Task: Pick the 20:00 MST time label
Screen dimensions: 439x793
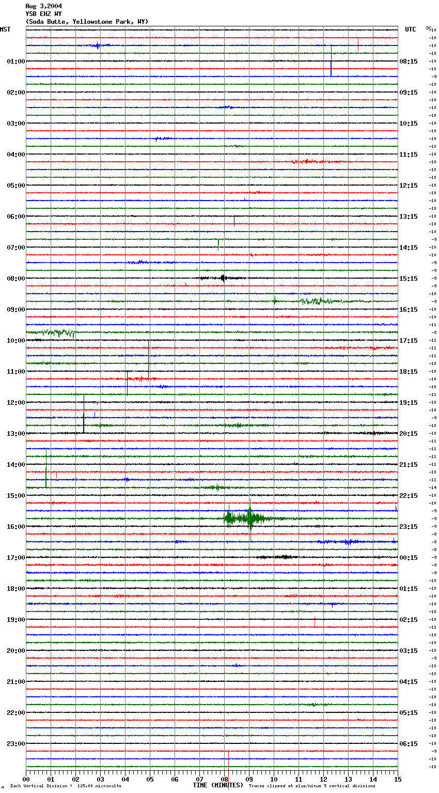Action: (16, 651)
